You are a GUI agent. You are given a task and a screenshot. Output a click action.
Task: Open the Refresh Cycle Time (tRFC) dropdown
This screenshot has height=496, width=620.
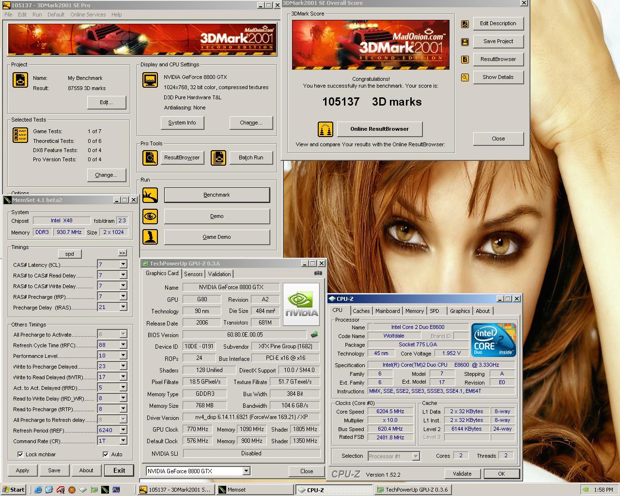coord(123,345)
